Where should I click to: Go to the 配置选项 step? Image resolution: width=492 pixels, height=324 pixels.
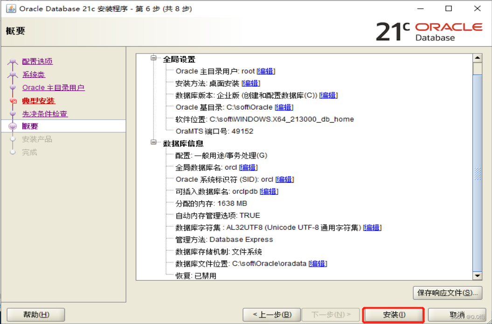pyautogui.click(x=37, y=62)
